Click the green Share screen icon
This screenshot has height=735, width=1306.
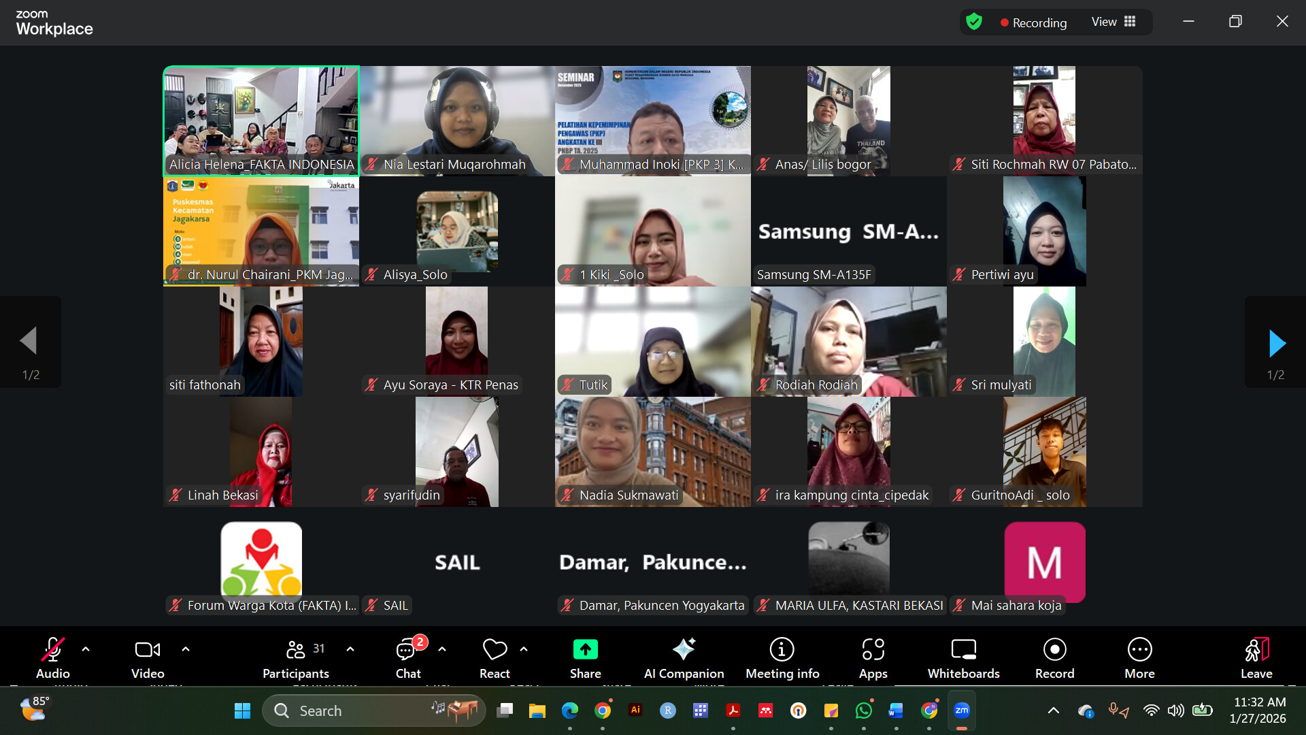[585, 650]
